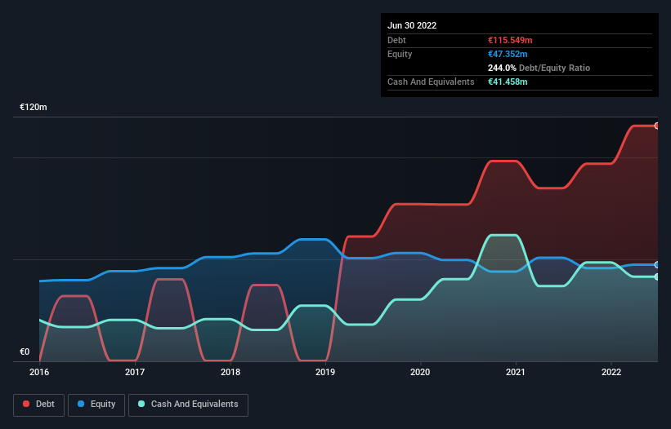
Task: Select the 2020 x-axis label
Action: tap(420, 372)
